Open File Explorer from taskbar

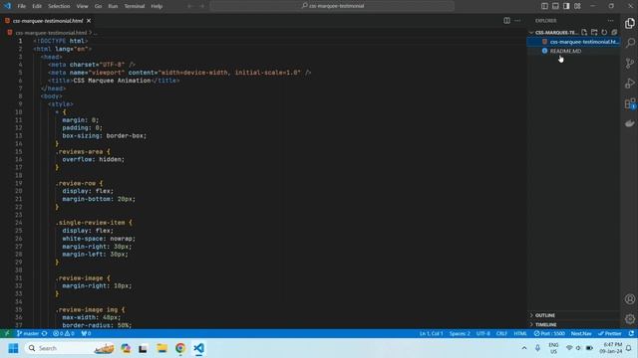tap(161, 348)
